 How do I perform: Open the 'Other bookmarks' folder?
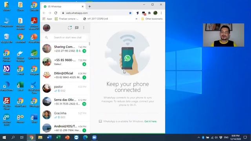point(152,19)
